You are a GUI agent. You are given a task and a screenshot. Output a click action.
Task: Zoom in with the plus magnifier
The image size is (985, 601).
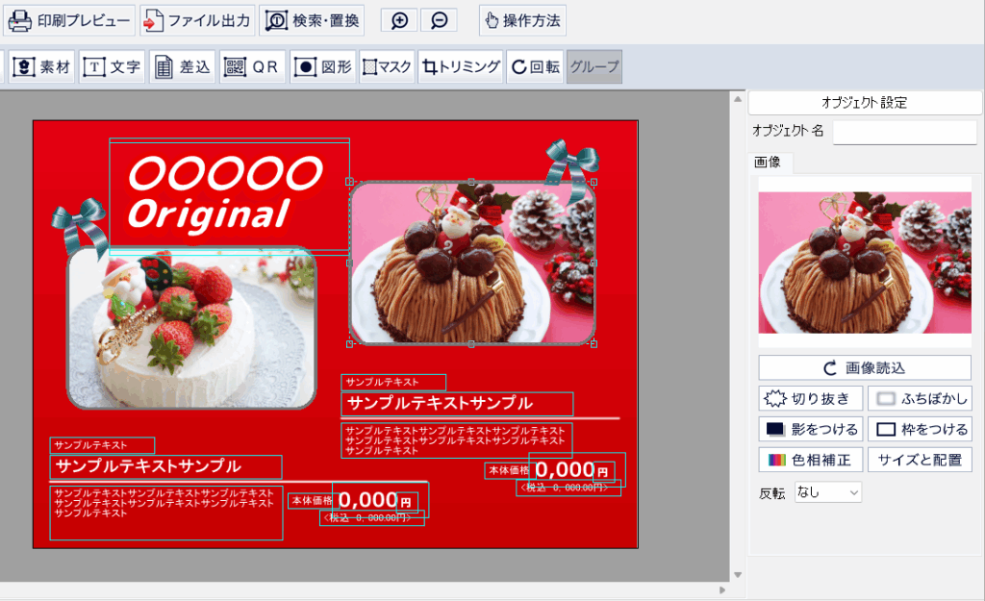coord(399,20)
